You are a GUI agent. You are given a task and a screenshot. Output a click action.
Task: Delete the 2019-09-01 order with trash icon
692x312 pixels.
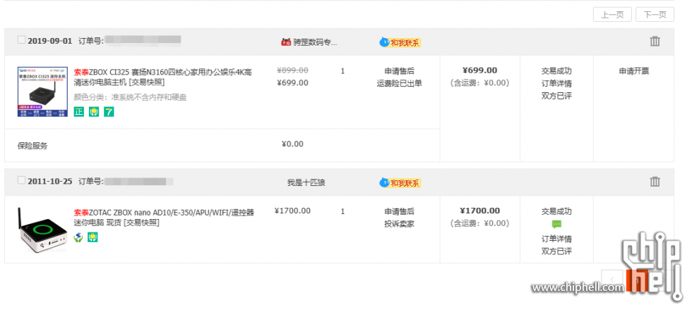655,42
